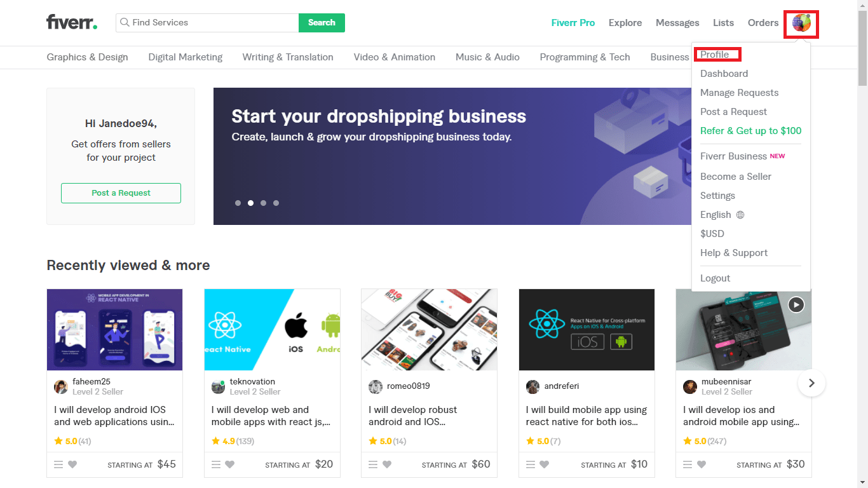Viewport: 868px width, 488px height.
Task: Favorite faheem25's gig with heart icon
Action: [x=72, y=464]
